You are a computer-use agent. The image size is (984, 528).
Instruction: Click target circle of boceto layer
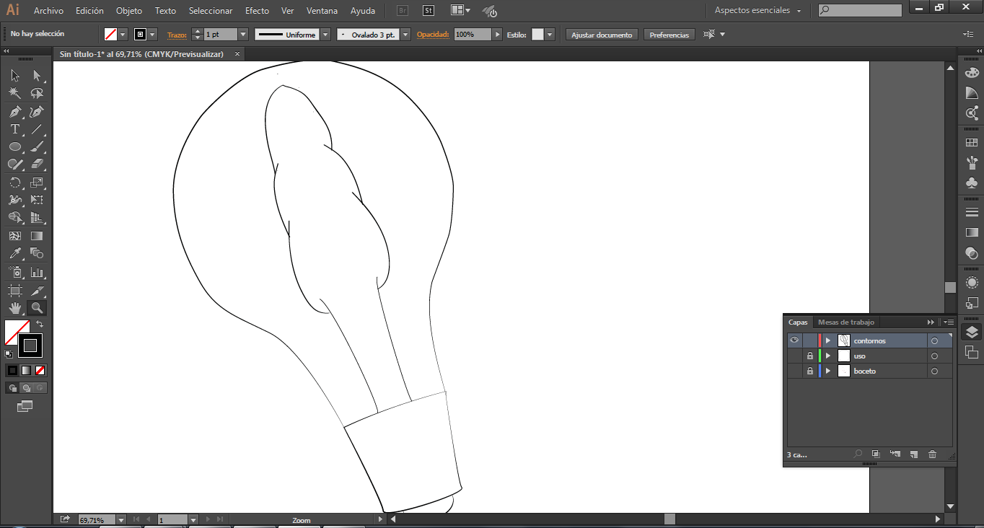pyautogui.click(x=934, y=371)
